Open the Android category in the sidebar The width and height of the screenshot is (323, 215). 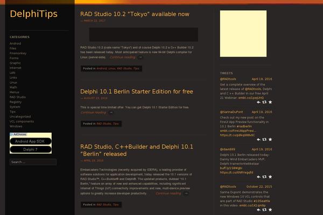point(15,44)
